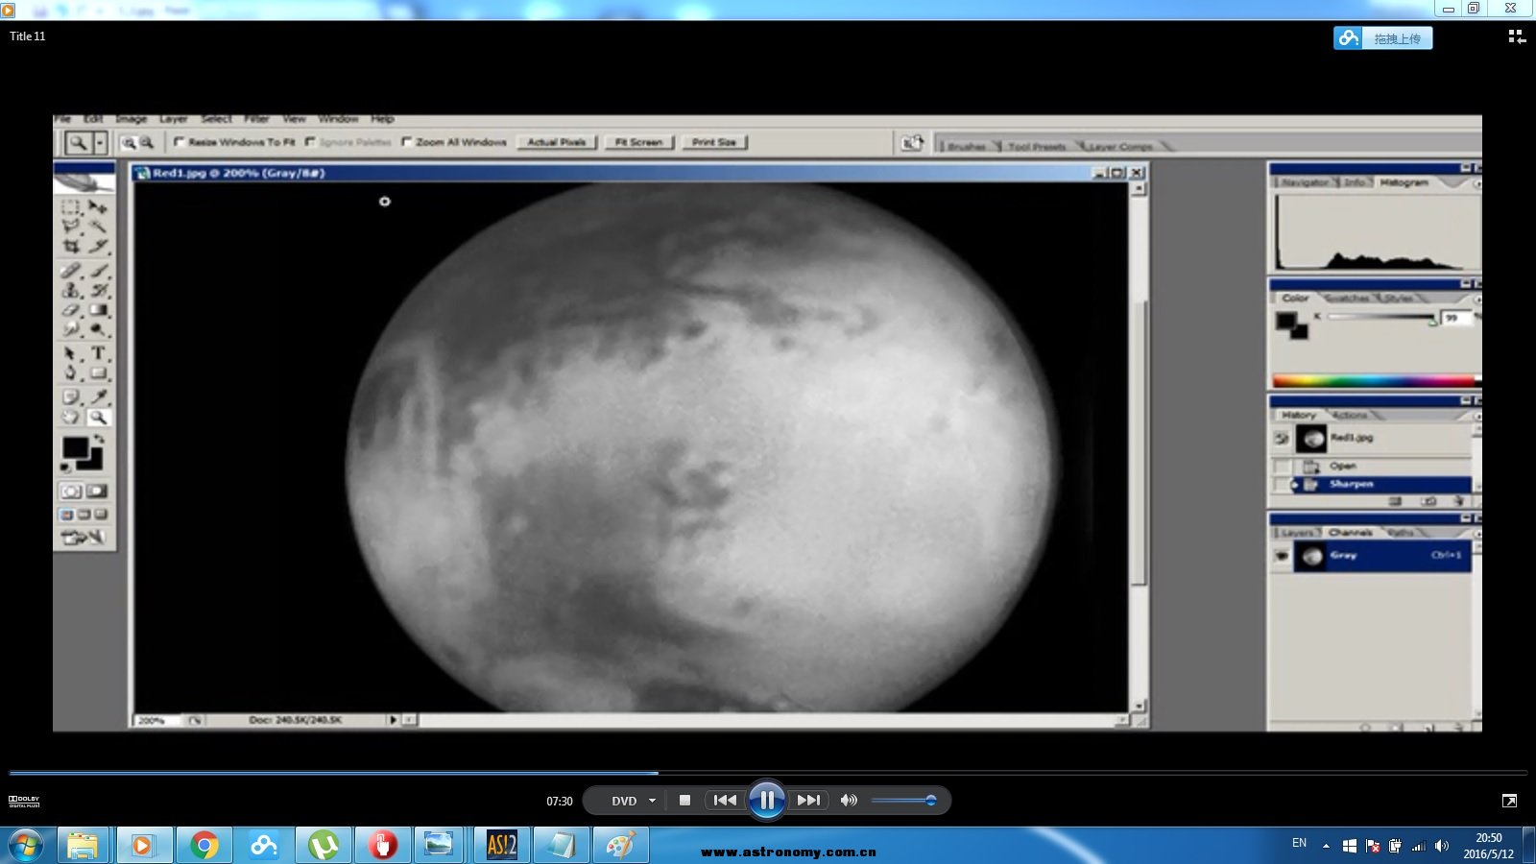The image size is (1536, 864).
Task: Open the Zoom tool preset picker dropdown
Action: click(x=99, y=142)
